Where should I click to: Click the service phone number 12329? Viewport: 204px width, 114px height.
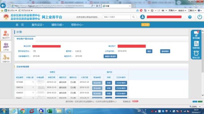coord(135,101)
